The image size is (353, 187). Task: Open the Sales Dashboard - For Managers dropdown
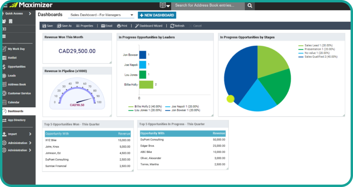point(101,15)
